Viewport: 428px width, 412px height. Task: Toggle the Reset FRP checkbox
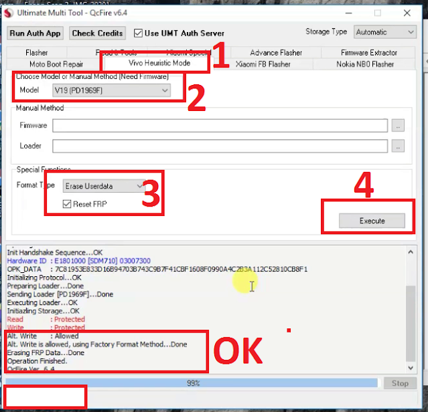67,204
